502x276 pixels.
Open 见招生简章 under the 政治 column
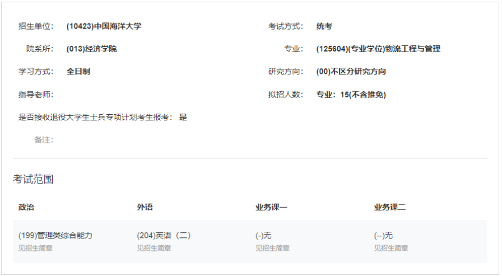tap(35, 248)
